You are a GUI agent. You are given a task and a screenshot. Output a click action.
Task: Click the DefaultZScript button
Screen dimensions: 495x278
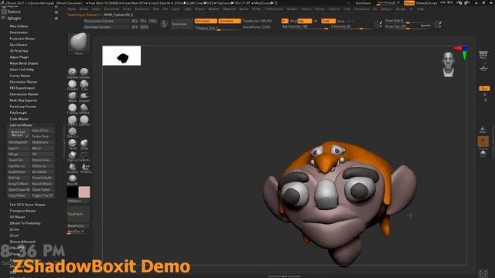coord(426,3)
